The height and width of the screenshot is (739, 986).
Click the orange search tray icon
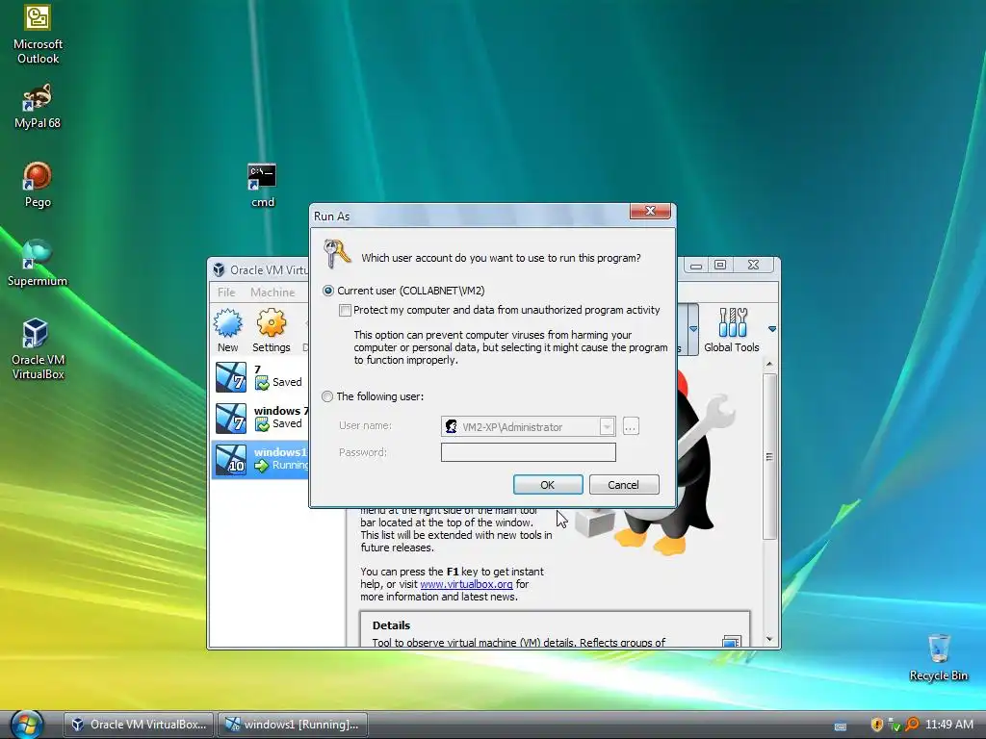[912, 725]
